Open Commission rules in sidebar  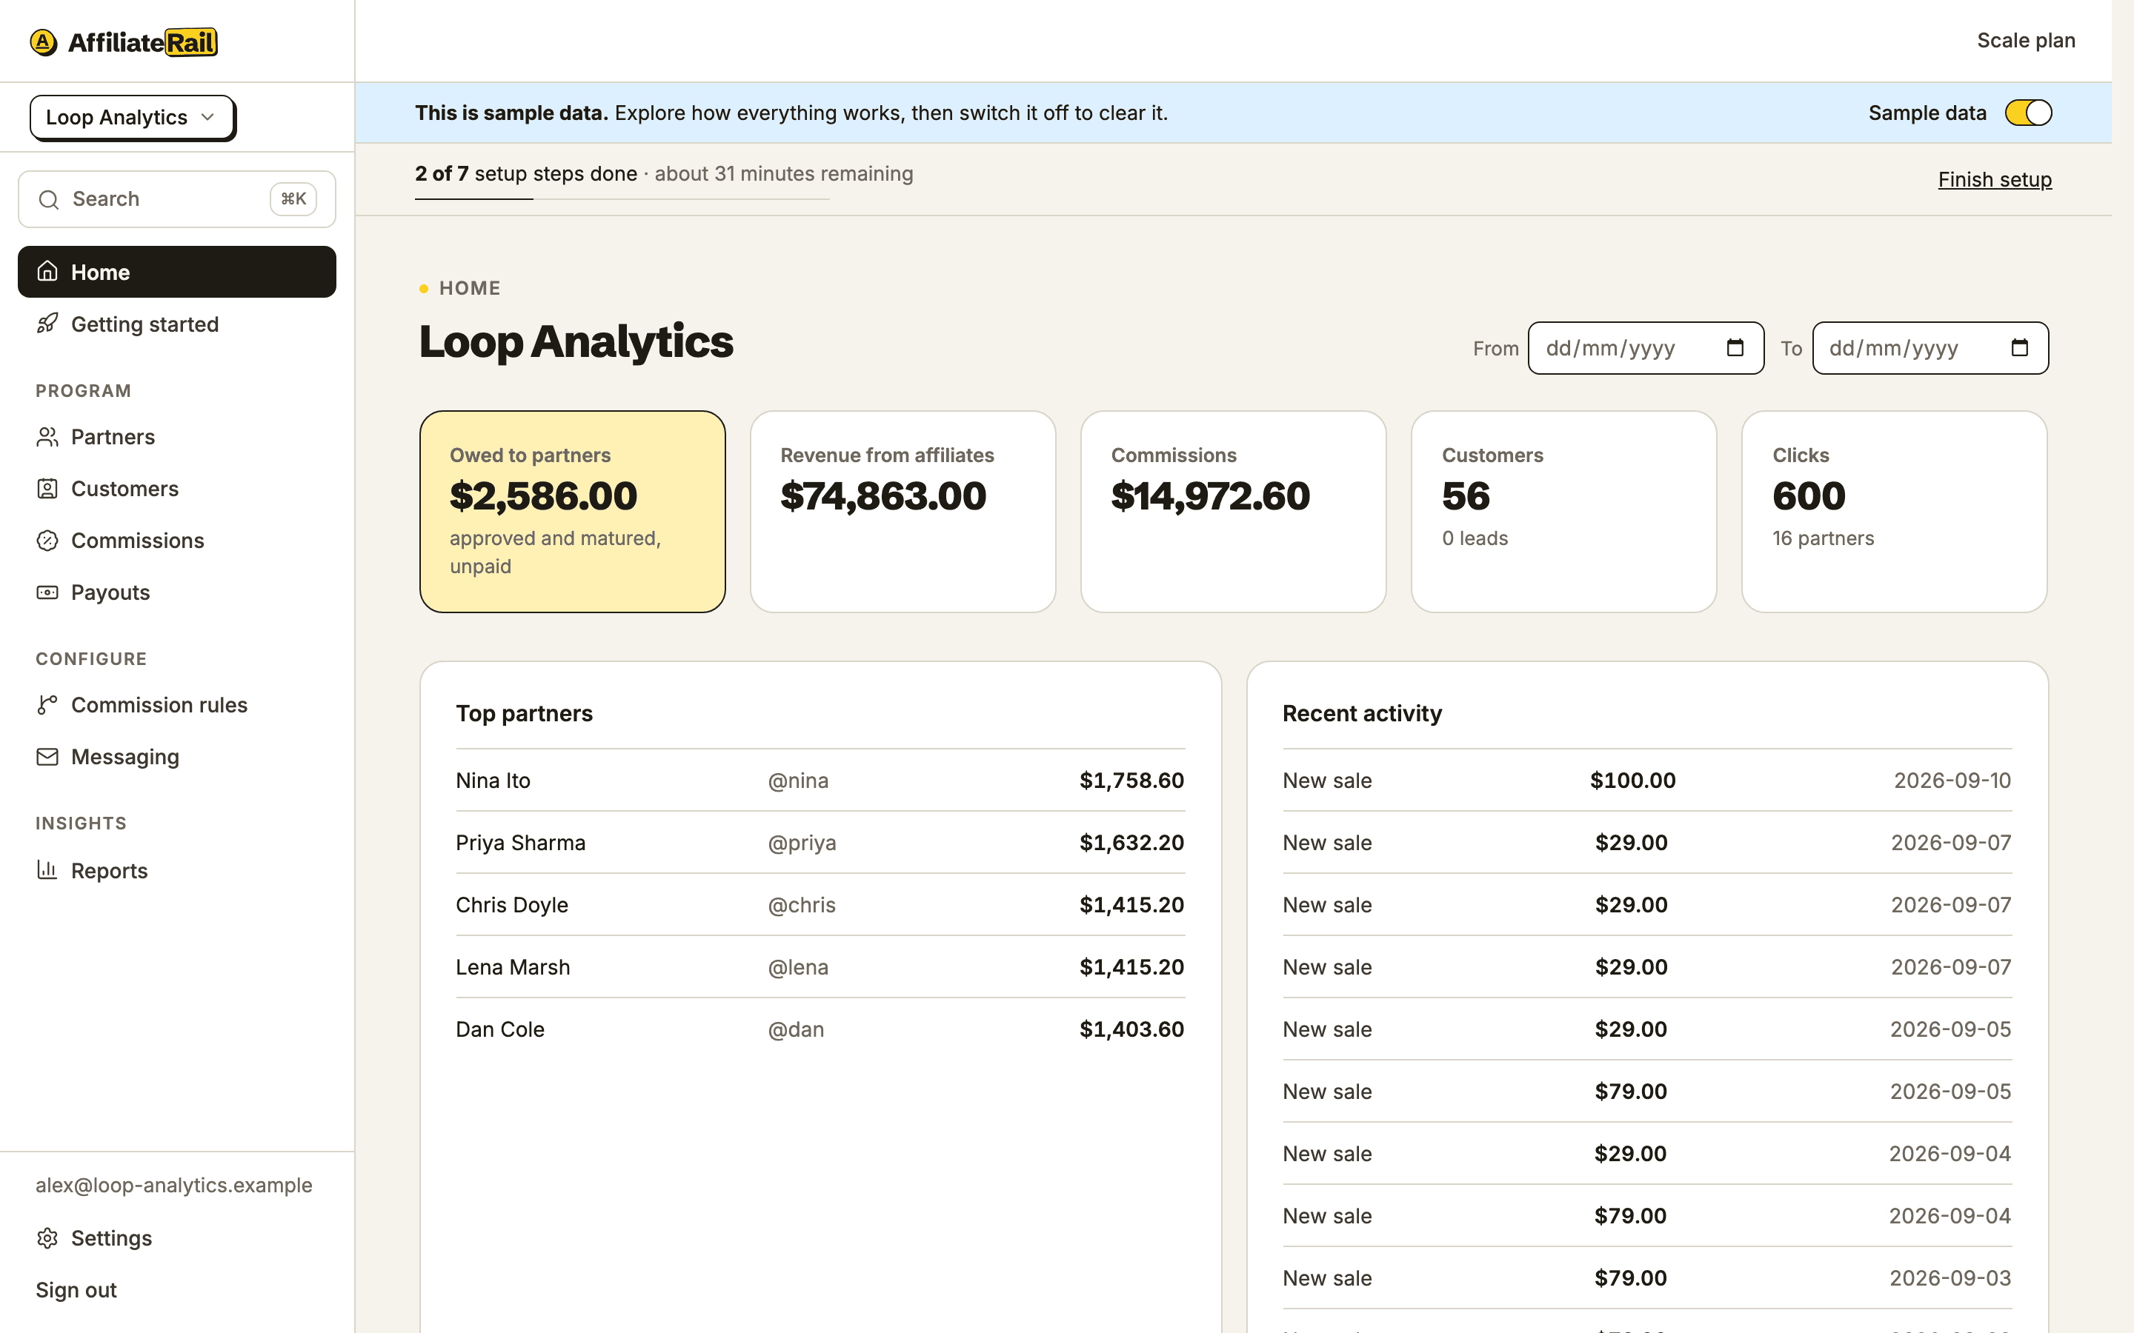coord(176,704)
